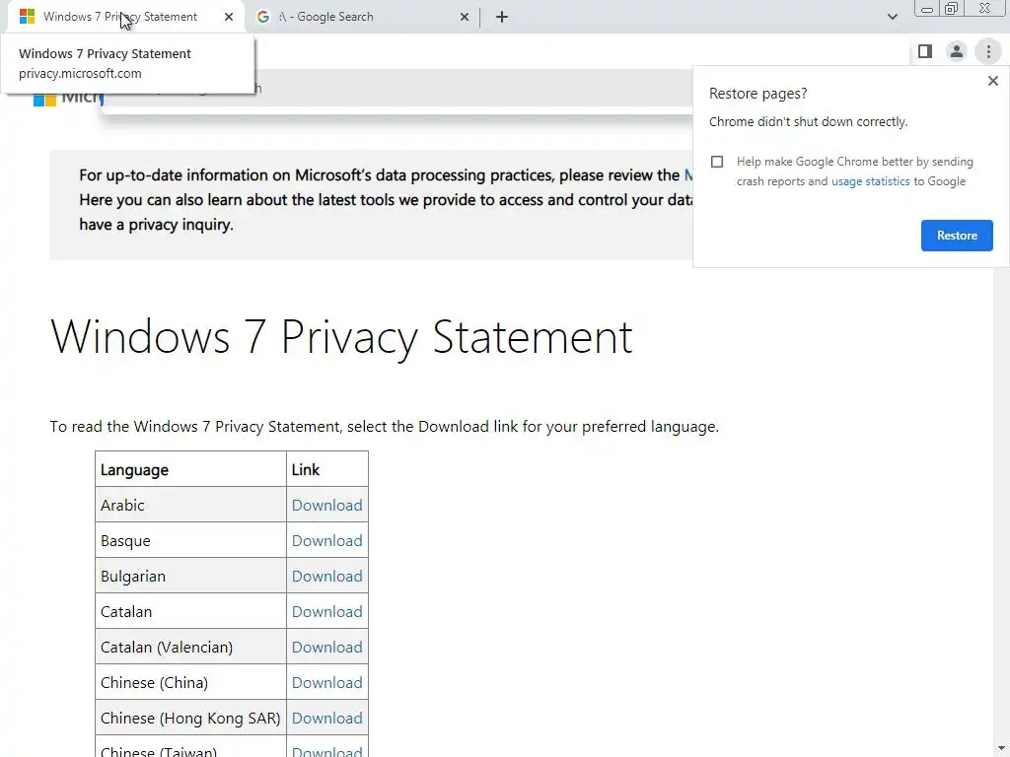Close the Google Search tab
The width and height of the screenshot is (1010, 757).
[465, 17]
